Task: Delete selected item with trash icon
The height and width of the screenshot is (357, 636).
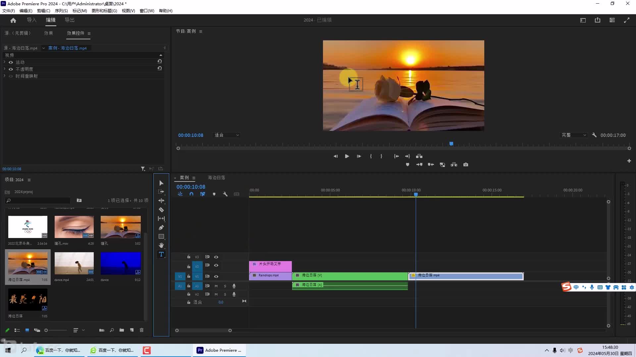Action: tap(142, 330)
